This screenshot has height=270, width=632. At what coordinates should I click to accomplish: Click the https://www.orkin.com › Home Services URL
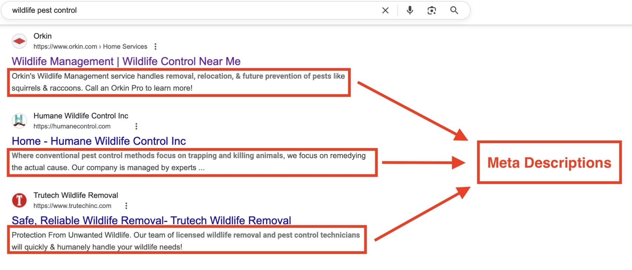(90, 47)
